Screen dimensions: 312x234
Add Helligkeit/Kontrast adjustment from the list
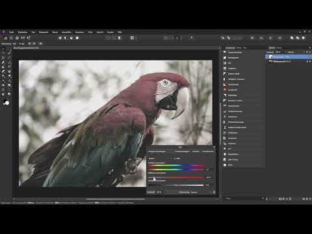[x=236, y=79]
